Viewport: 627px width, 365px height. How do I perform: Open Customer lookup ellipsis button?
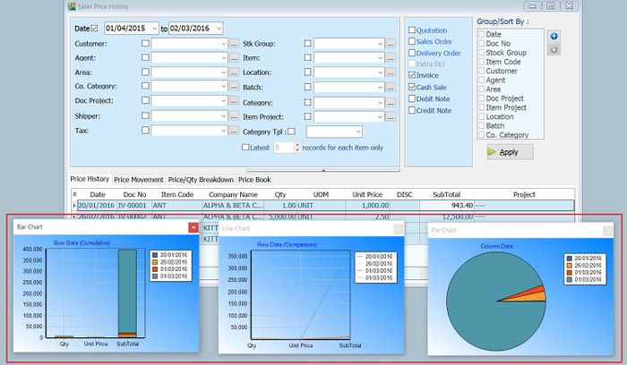pyautogui.click(x=235, y=43)
